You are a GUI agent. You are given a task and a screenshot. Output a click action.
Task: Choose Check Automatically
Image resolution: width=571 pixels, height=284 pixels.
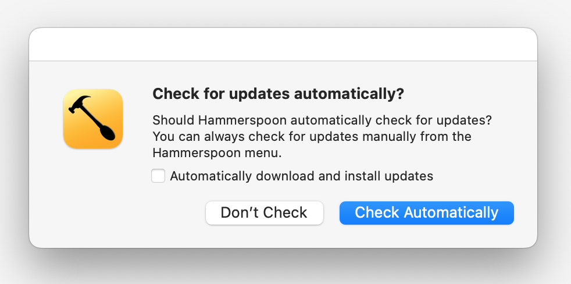(426, 213)
